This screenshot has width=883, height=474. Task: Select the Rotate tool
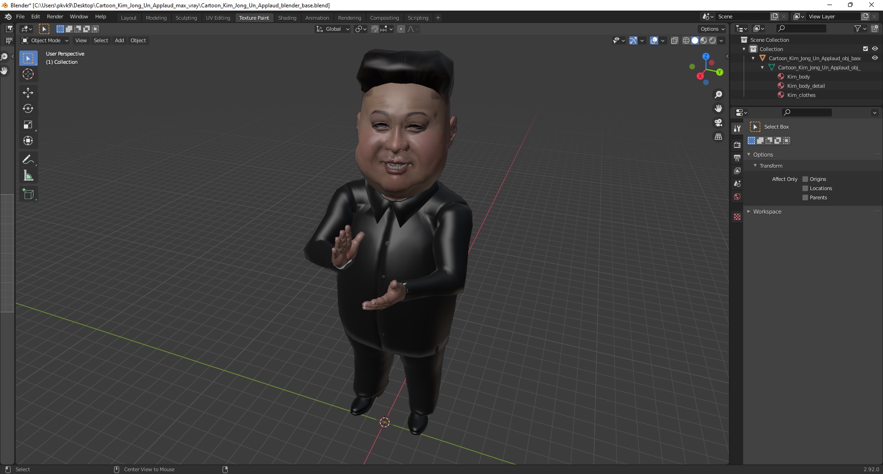[28, 108]
